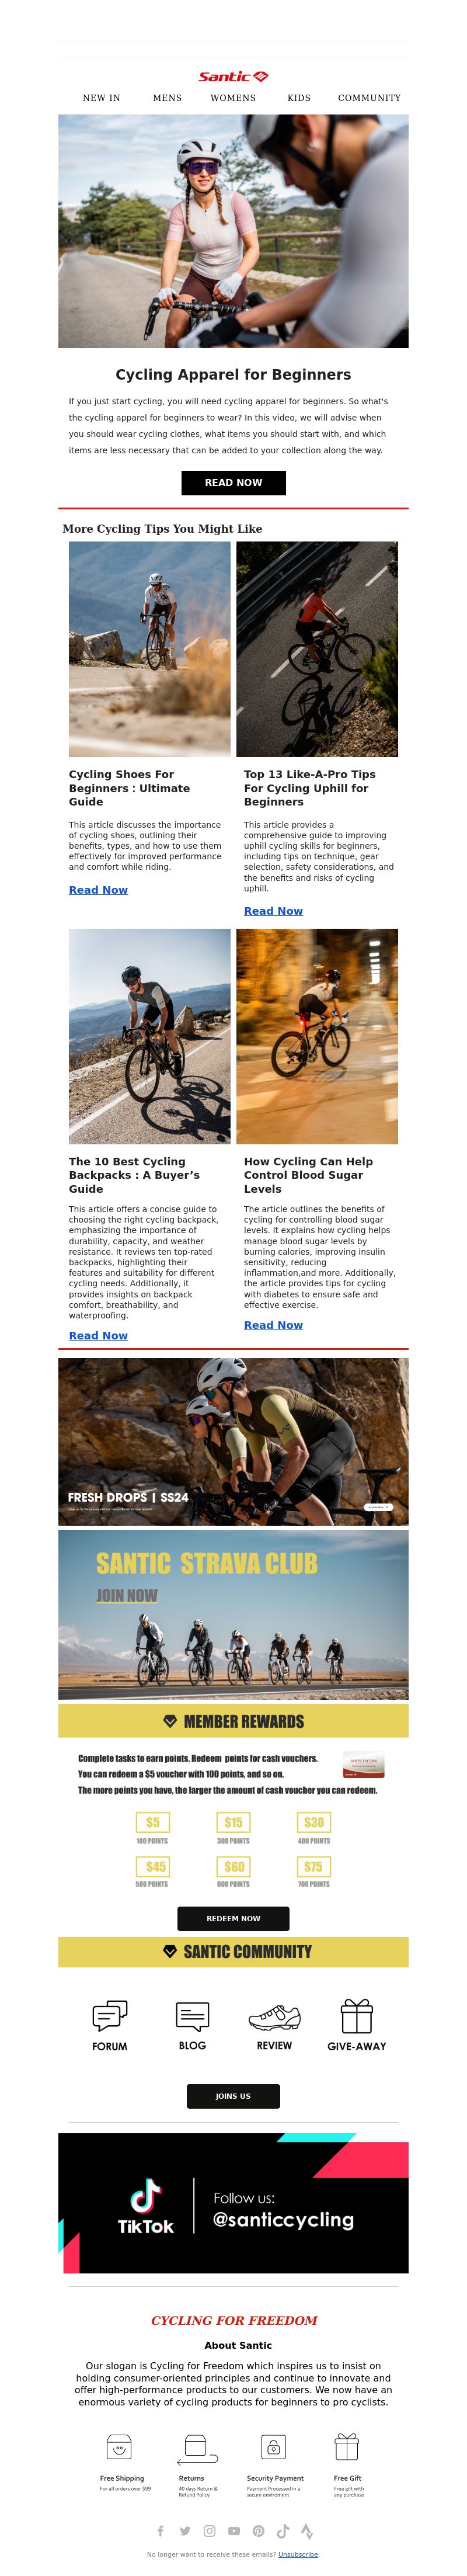The image size is (467, 2576).
Task: Click the Unsubscribe link
Action: [x=298, y=2554]
